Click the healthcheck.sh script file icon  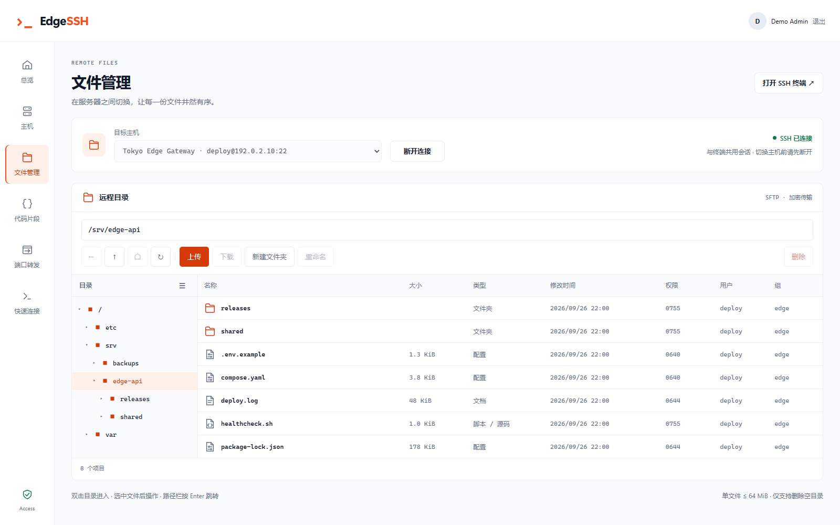coord(210,424)
